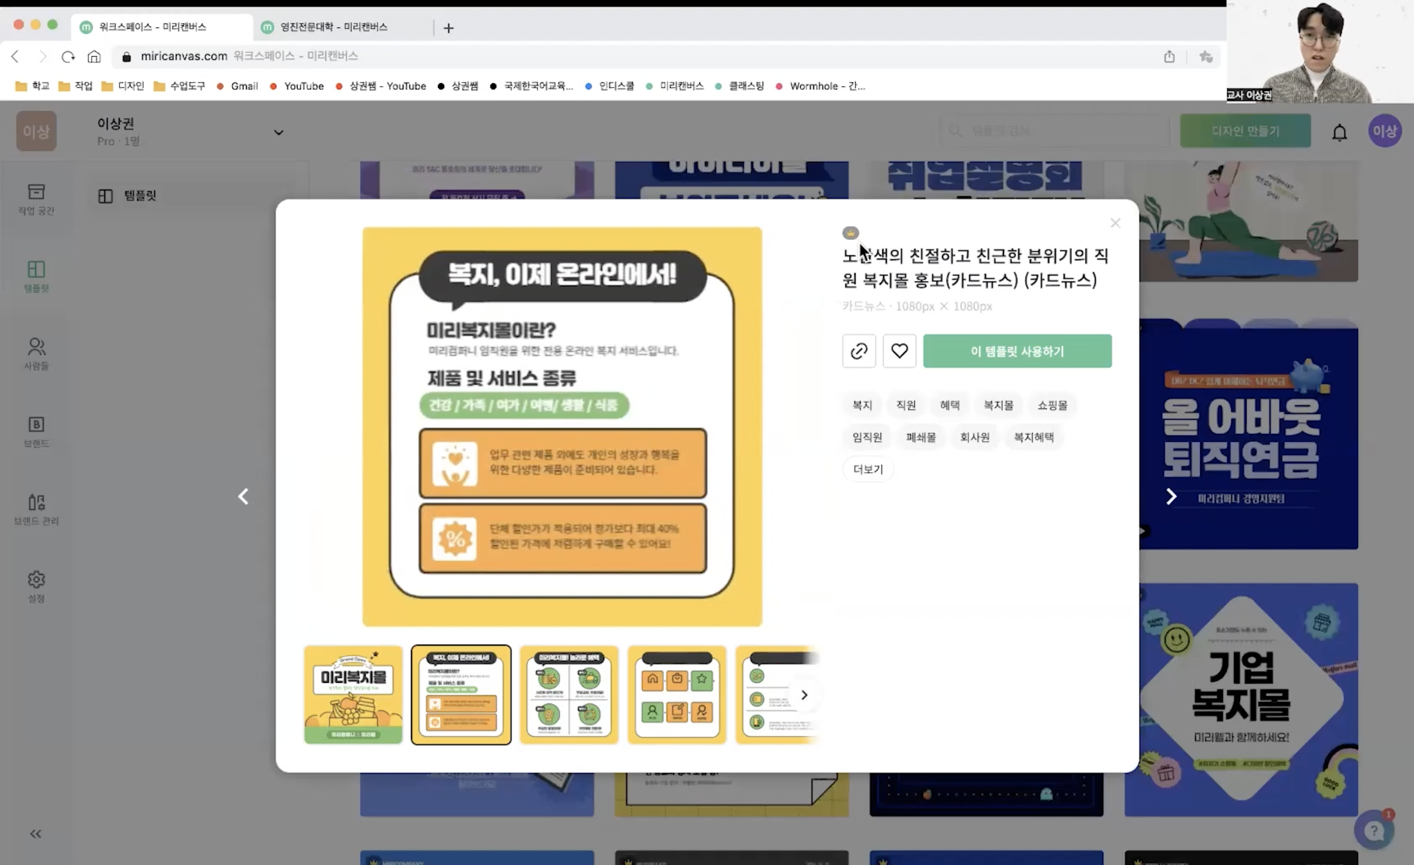1414x865 pixels.
Task: Open 상권쌤 - YouTube bookmark
Action: pos(380,86)
